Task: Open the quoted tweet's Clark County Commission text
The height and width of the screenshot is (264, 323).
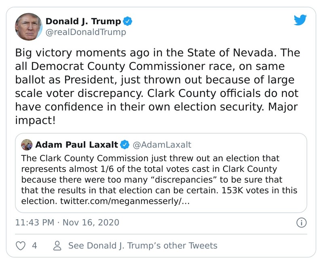Action: click(150, 158)
